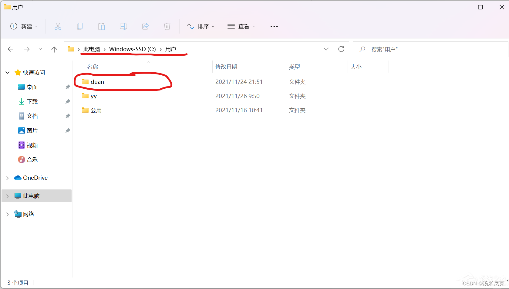
Task: Click the pin icon next to 图片
Action: pyautogui.click(x=68, y=131)
